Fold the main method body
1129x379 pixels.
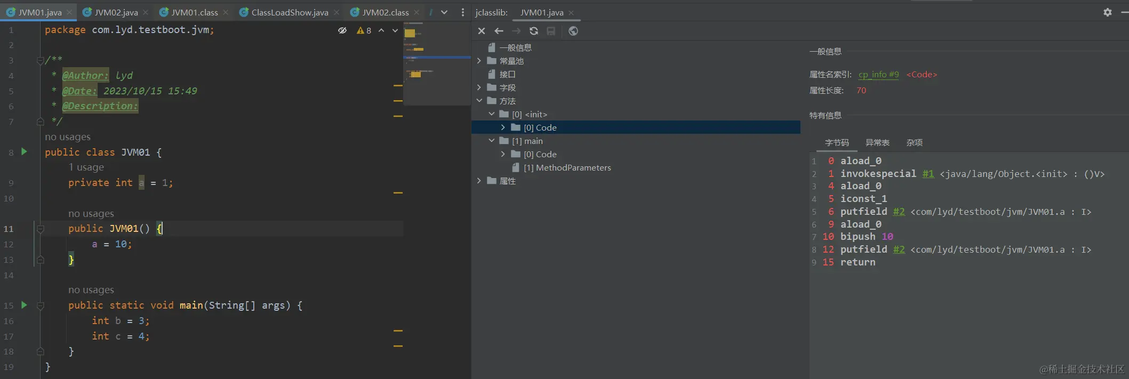(40, 305)
